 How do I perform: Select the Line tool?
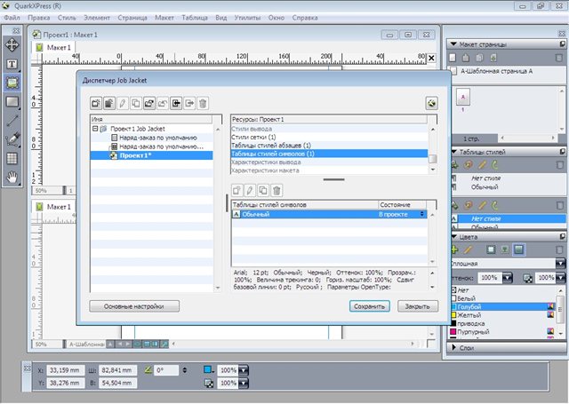click(12, 121)
